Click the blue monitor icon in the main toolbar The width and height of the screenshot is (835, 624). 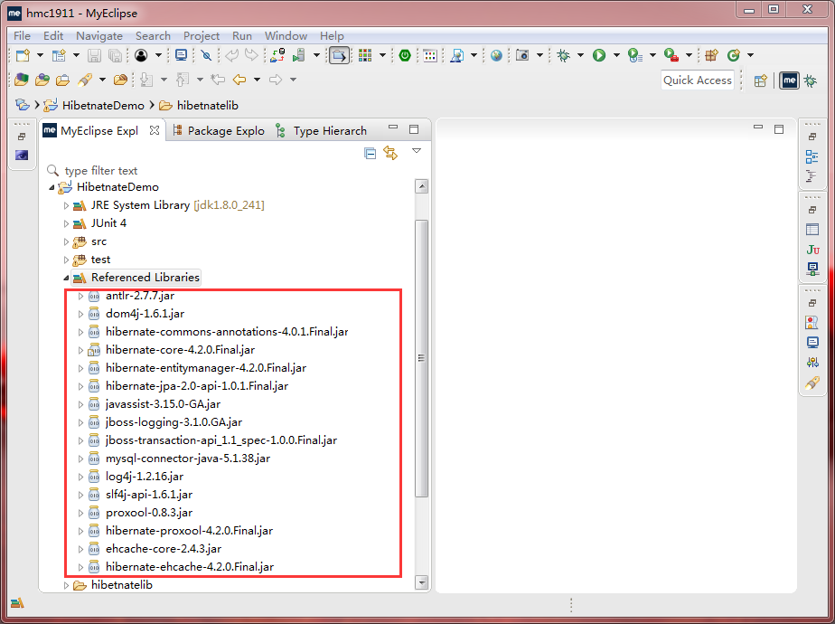point(181,55)
